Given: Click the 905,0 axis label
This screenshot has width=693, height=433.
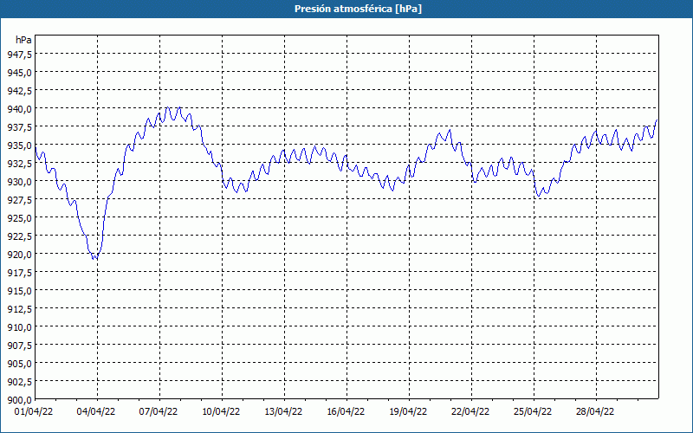Looking at the screenshot, I should 19,364.
